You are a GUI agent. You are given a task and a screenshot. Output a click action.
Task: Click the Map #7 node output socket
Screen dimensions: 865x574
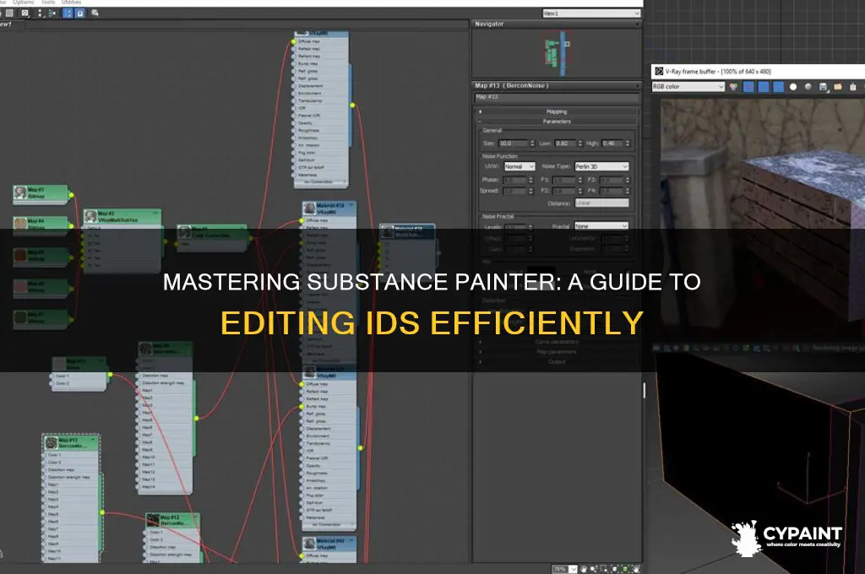coord(71,195)
